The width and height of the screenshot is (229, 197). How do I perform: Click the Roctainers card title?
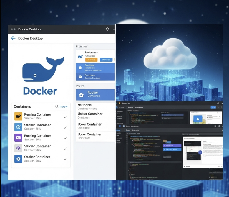(91, 52)
